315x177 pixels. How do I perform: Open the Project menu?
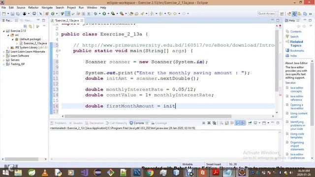point(71,8)
